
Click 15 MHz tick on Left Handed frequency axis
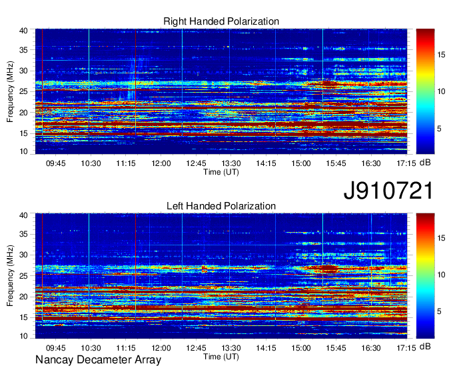[x=23, y=317]
